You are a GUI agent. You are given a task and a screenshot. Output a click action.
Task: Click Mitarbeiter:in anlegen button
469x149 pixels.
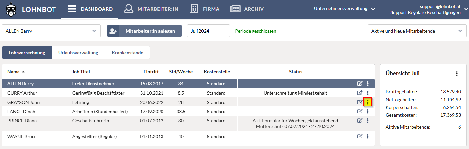click(x=144, y=31)
